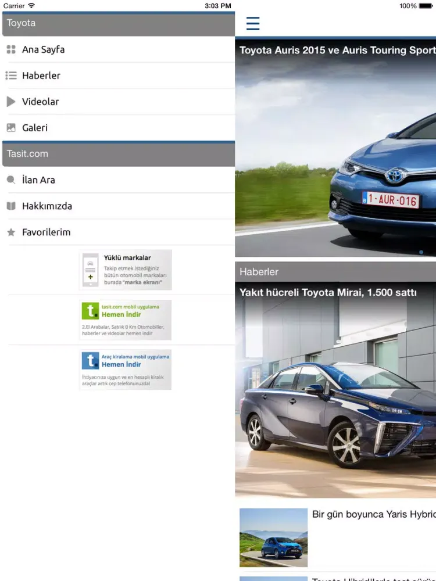The width and height of the screenshot is (436, 581).
Task: Select Favorilerim menu entry
Action: click(x=119, y=232)
